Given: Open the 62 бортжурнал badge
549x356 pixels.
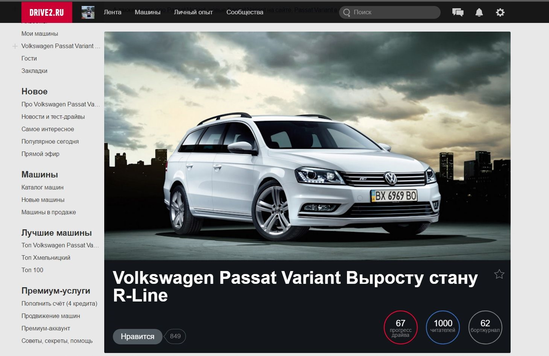Looking at the screenshot, I should (x=485, y=327).
